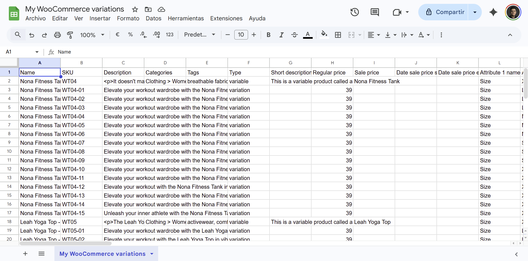Click the Gemini sparkle icon

coord(493,12)
